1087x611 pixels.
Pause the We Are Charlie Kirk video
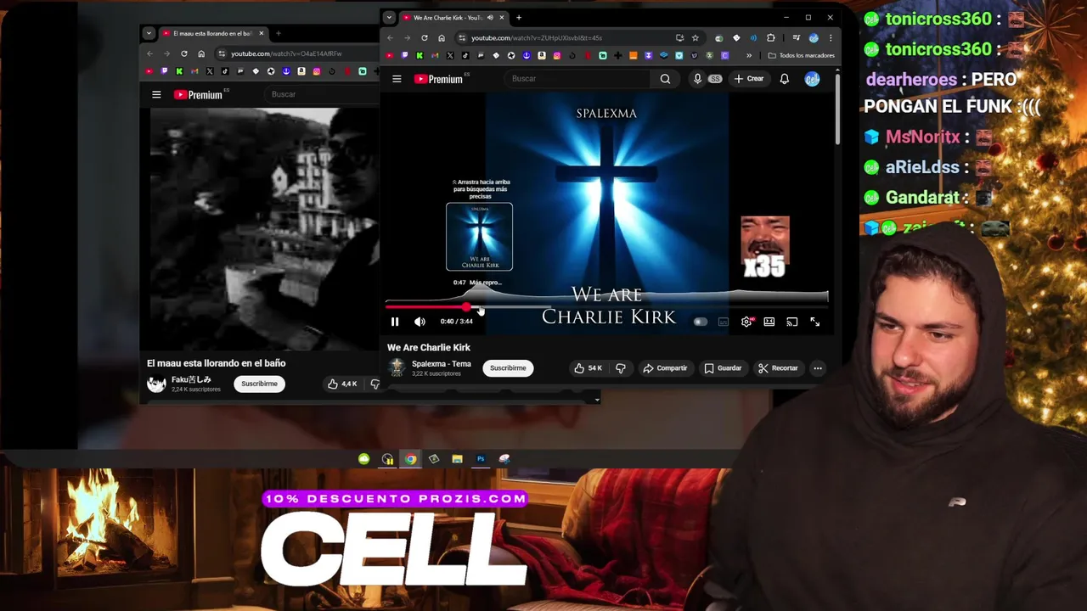pos(395,322)
